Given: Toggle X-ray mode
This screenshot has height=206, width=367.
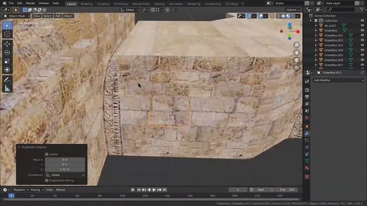Looking at the screenshot, I should 272,16.
